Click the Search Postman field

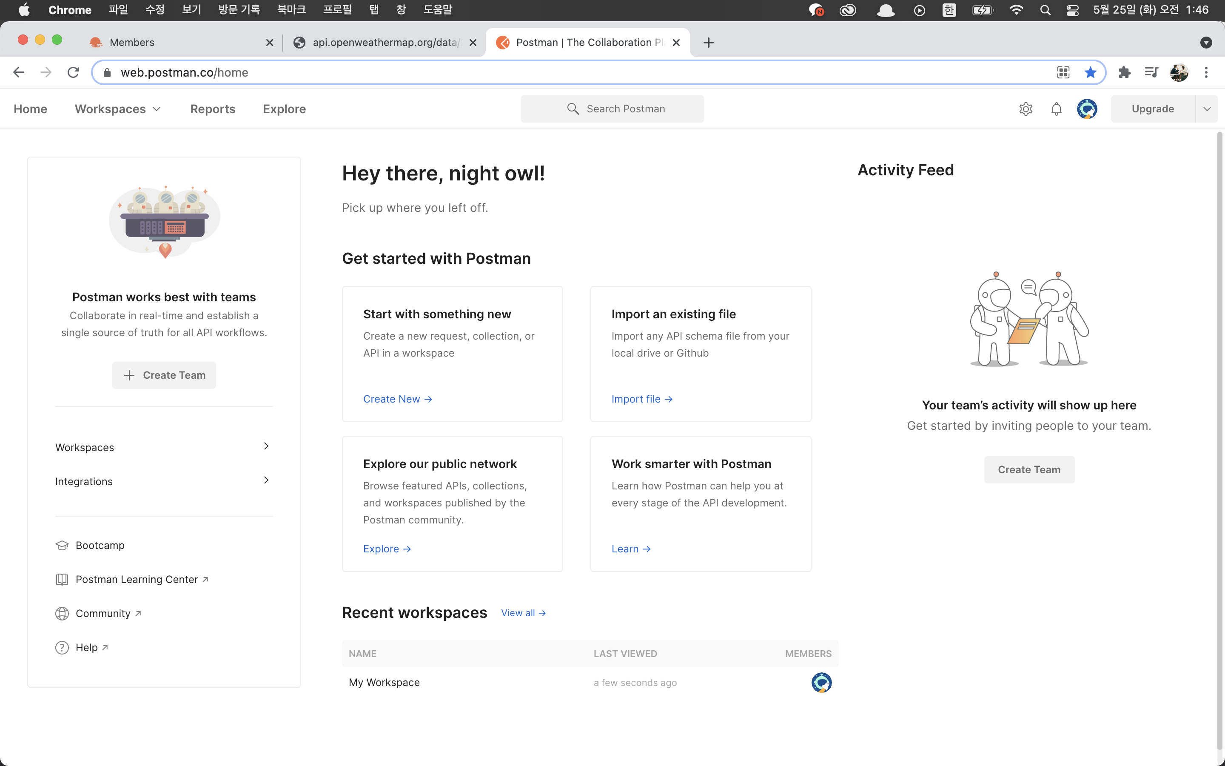click(x=612, y=109)
